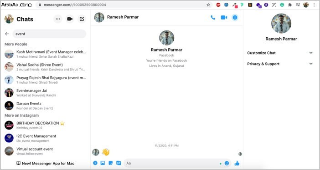Open Chrome's three-dot menu
The width and height of the screenshot is (320, 170).
(x=314, y=5)
